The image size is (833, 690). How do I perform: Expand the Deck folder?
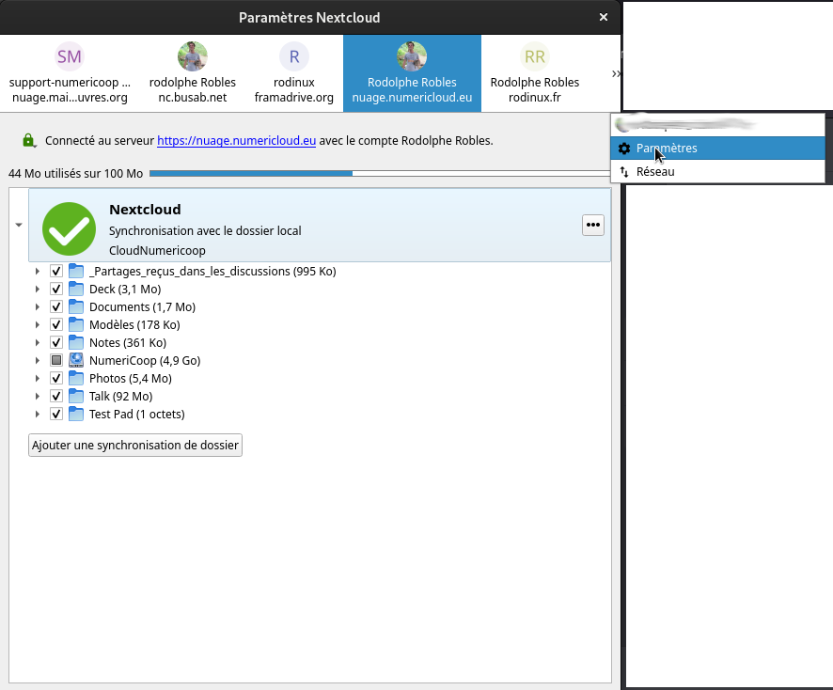click(x=38, y=289)
